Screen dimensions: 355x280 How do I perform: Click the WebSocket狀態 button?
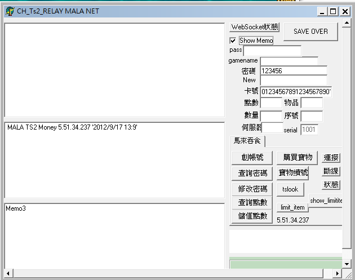(x=255, y=28)
